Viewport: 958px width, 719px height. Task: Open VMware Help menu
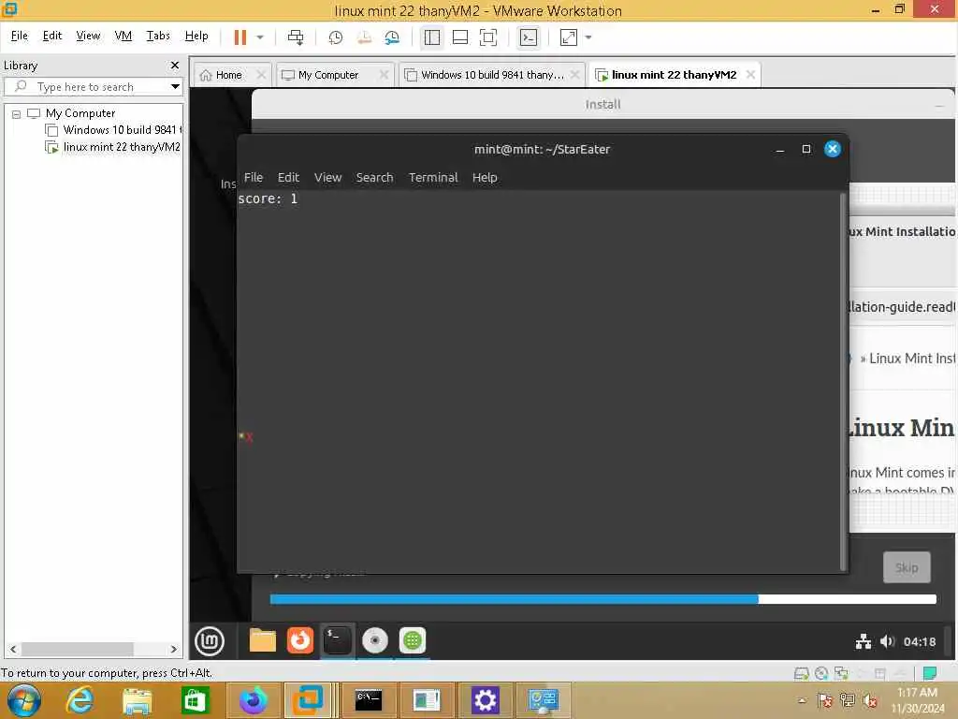point(196,36)
